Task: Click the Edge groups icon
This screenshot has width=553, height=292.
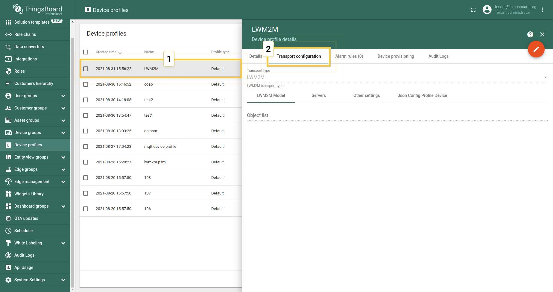Action: [8, 169]
